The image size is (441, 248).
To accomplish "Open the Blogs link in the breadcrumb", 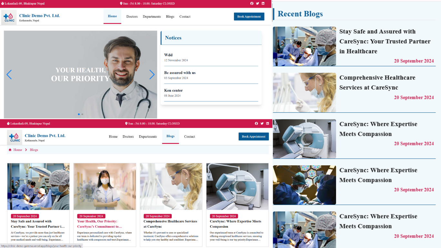I will [x=34, y=150].
